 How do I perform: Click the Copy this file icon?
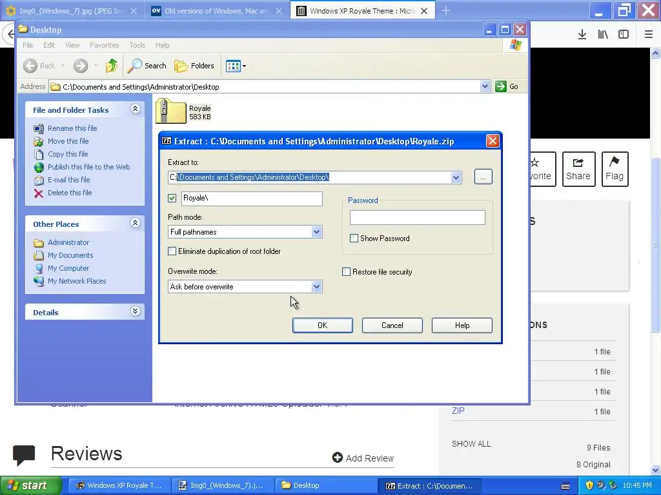click(x=39, y=155)
